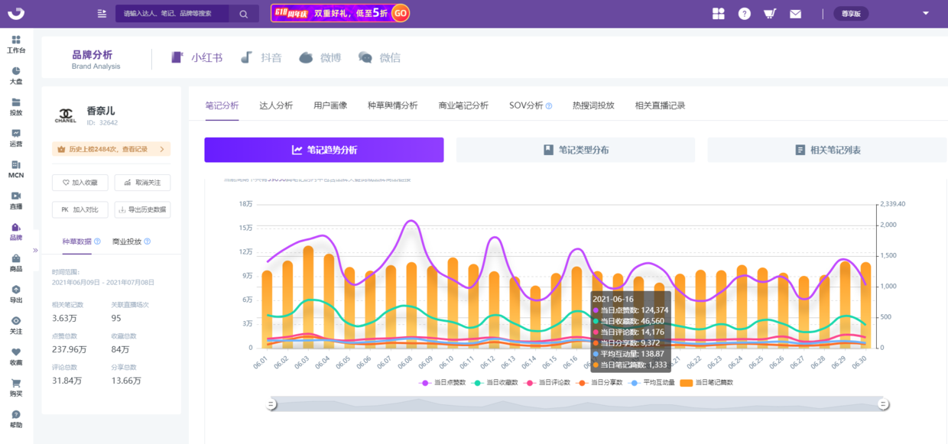The width and height of the screenshot is (948, 444).
Task: Open the account dropdown arrow at top right
Action: tap(926, 13)
